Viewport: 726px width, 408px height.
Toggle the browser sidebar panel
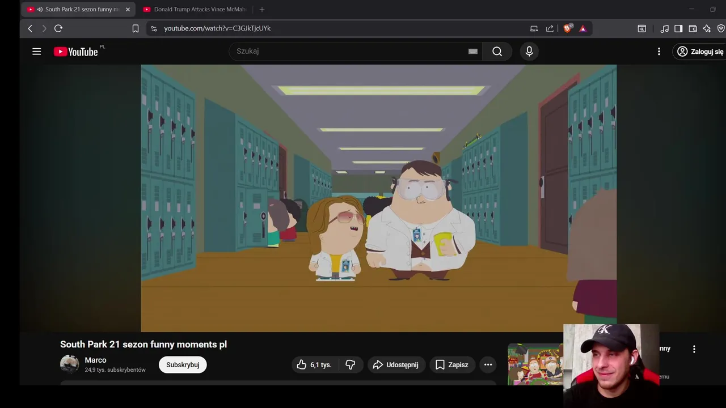678,28
